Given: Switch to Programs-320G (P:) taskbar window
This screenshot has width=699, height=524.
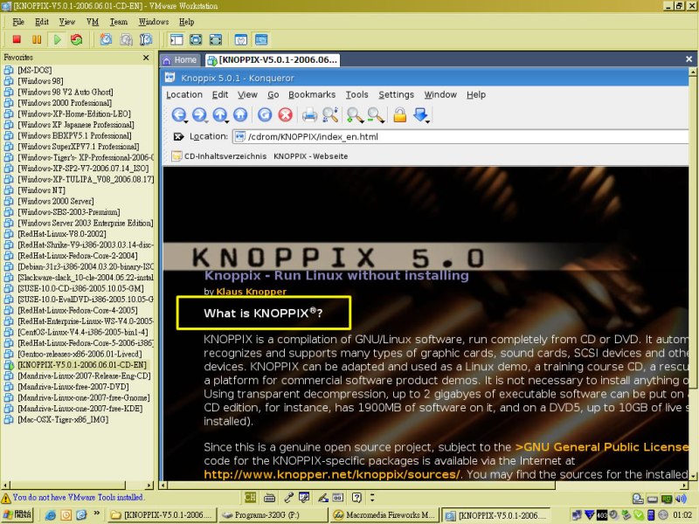Looking at the screenshot, I should [x=272, y=515].
